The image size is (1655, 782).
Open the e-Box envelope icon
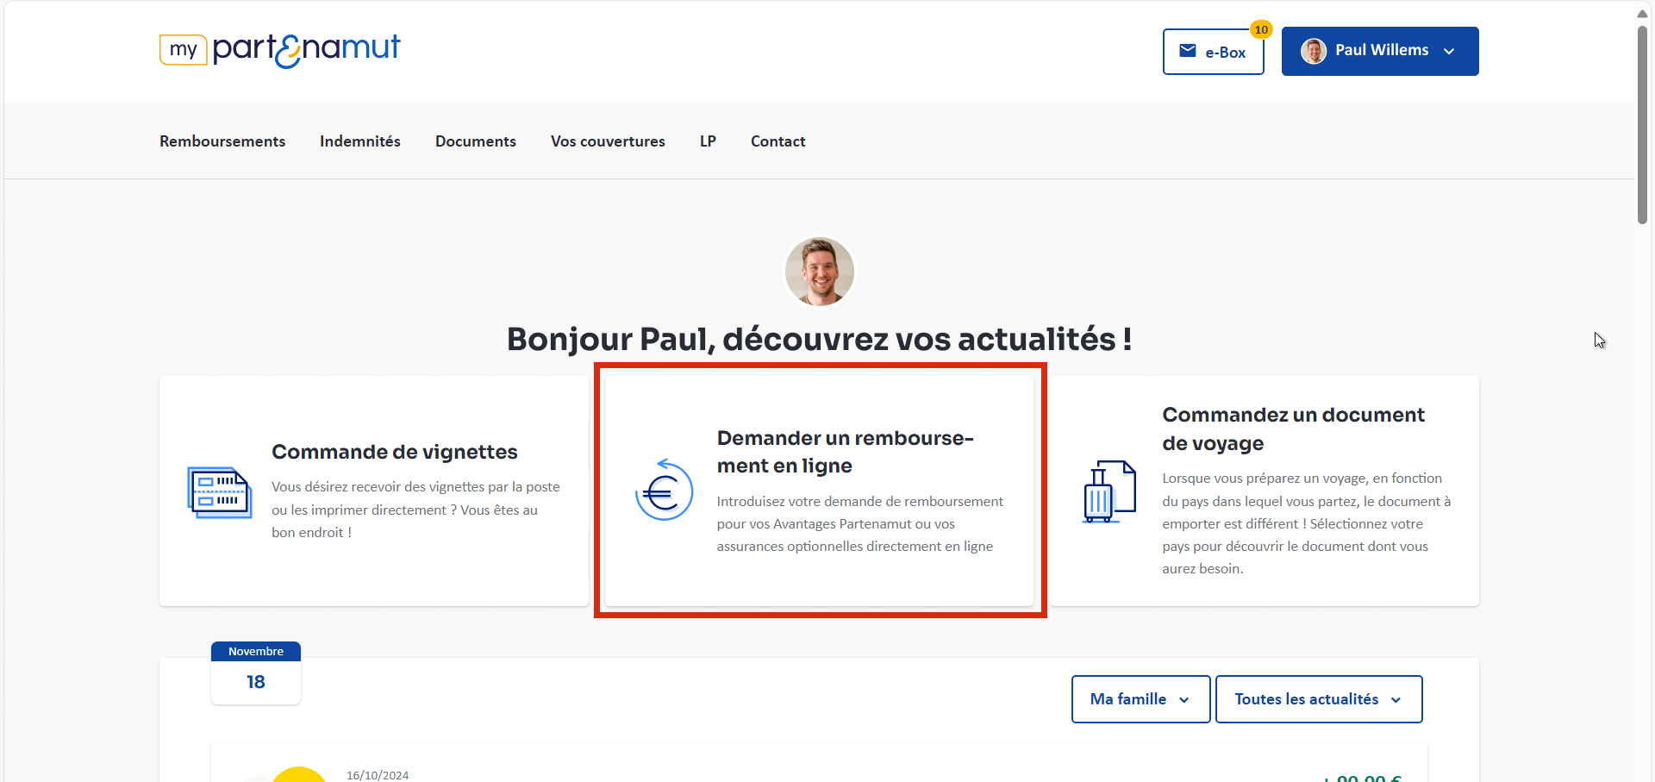click(x=1188, y=51)
